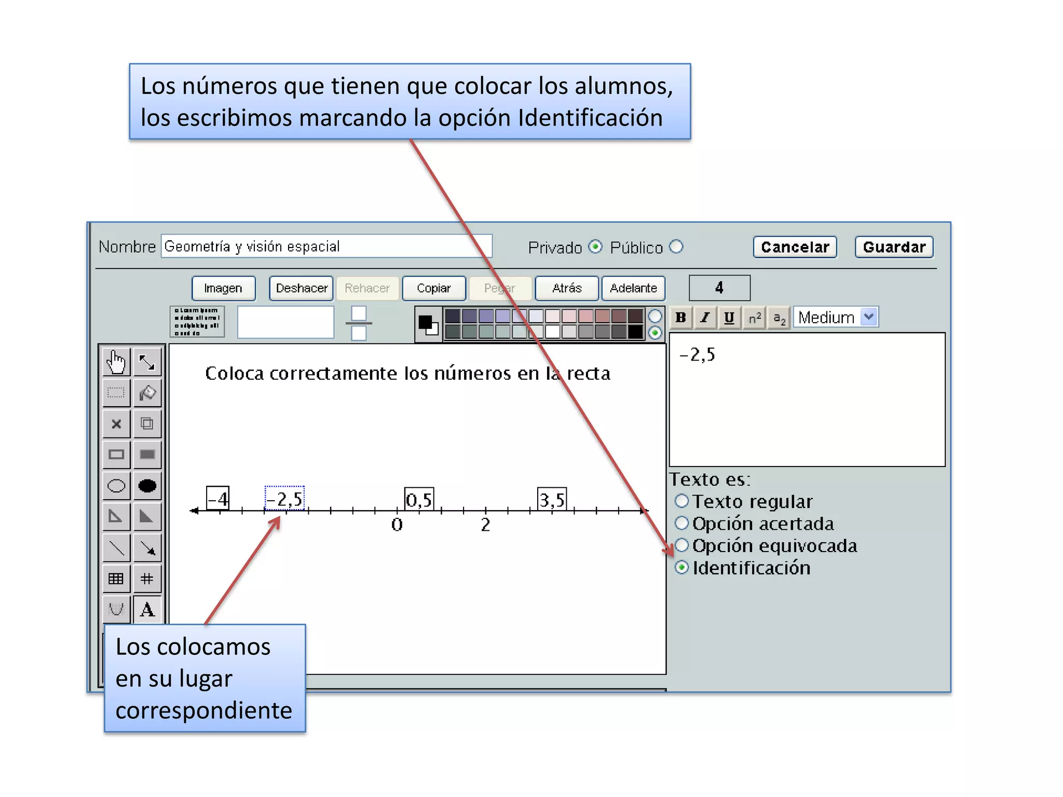
Task: Select Opción equivocada option
Action: [x=682, y=545]
